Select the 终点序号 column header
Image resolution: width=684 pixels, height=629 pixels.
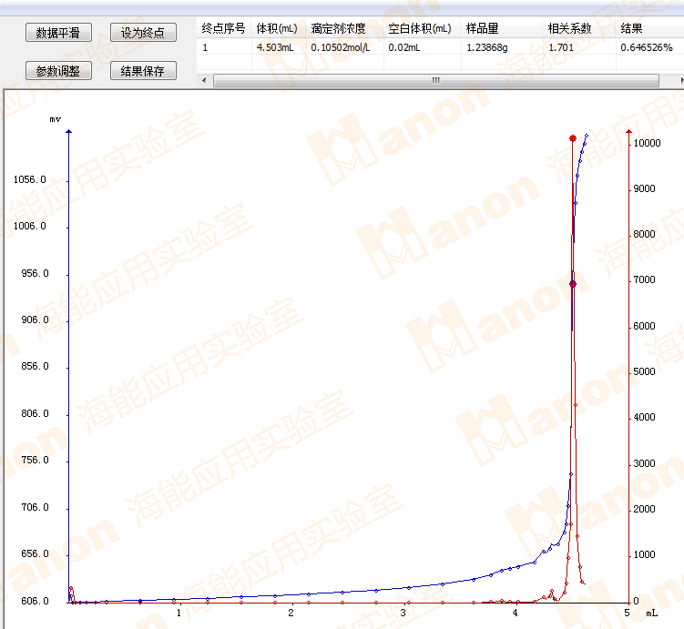click(224, 29)
